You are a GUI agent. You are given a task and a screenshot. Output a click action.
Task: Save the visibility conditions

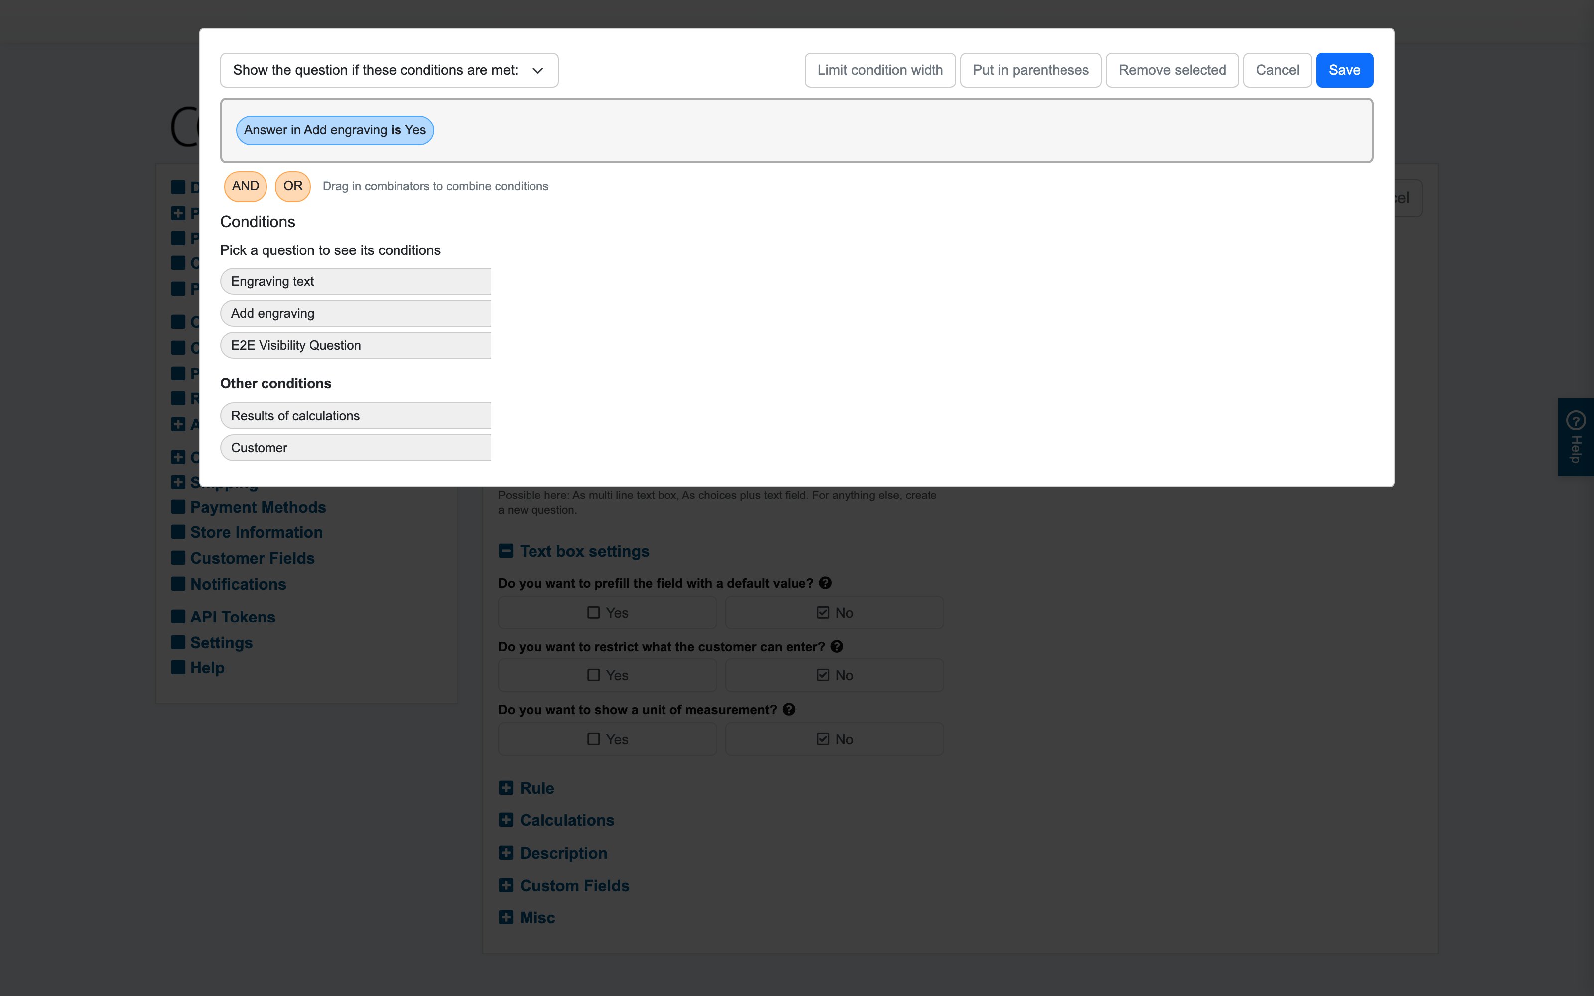pos(1344,70)
